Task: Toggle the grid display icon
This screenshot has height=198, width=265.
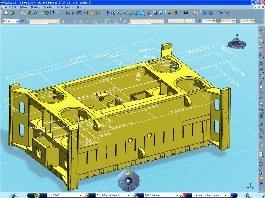Action: [205, 13]
